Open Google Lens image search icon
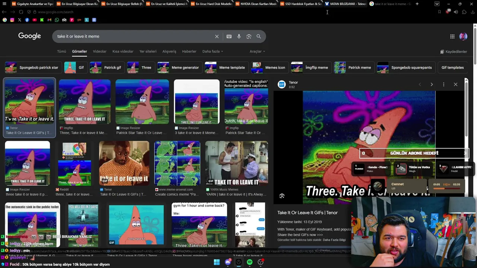This screenshot has width=477, height=268. (249, 36)
